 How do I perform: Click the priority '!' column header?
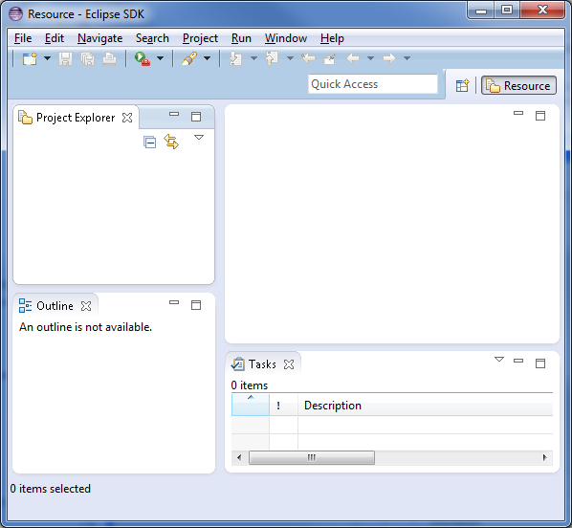pyautogui.click(x=283, y=405)
